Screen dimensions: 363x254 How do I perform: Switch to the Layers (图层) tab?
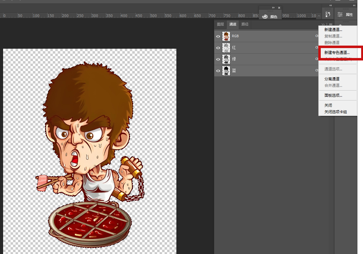pos(220,25)
